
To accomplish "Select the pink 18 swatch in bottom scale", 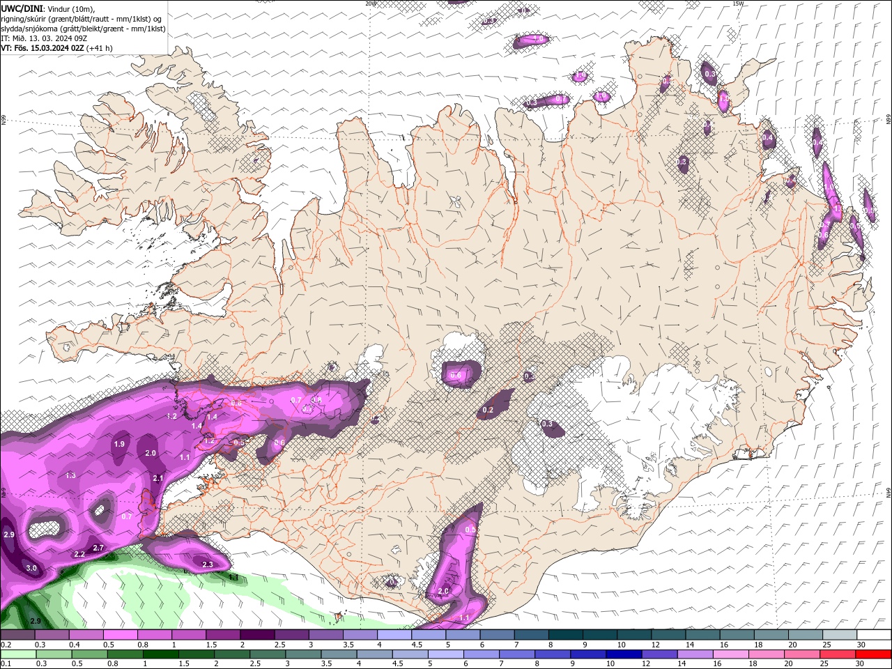I will (767, 654).
